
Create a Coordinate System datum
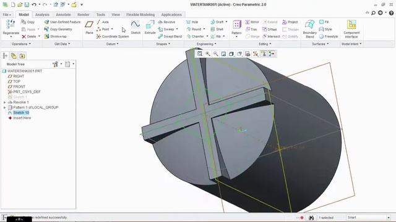[x=113, y=36]
